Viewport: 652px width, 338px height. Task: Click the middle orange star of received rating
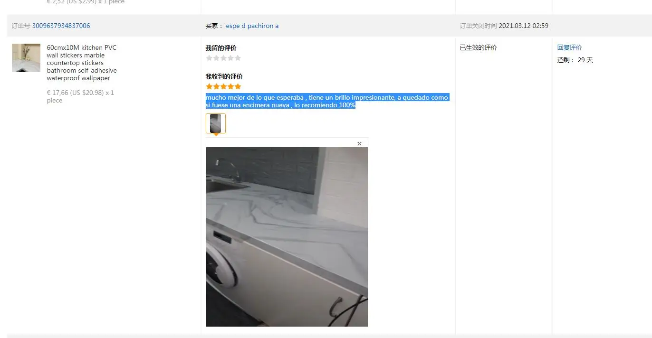223,86
